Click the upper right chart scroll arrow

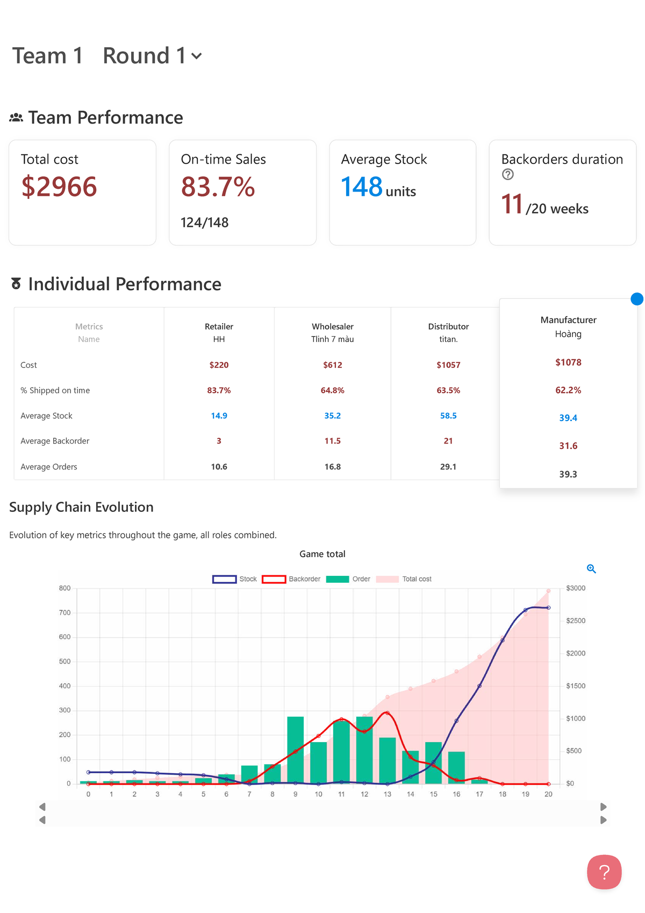click(603, 807)
